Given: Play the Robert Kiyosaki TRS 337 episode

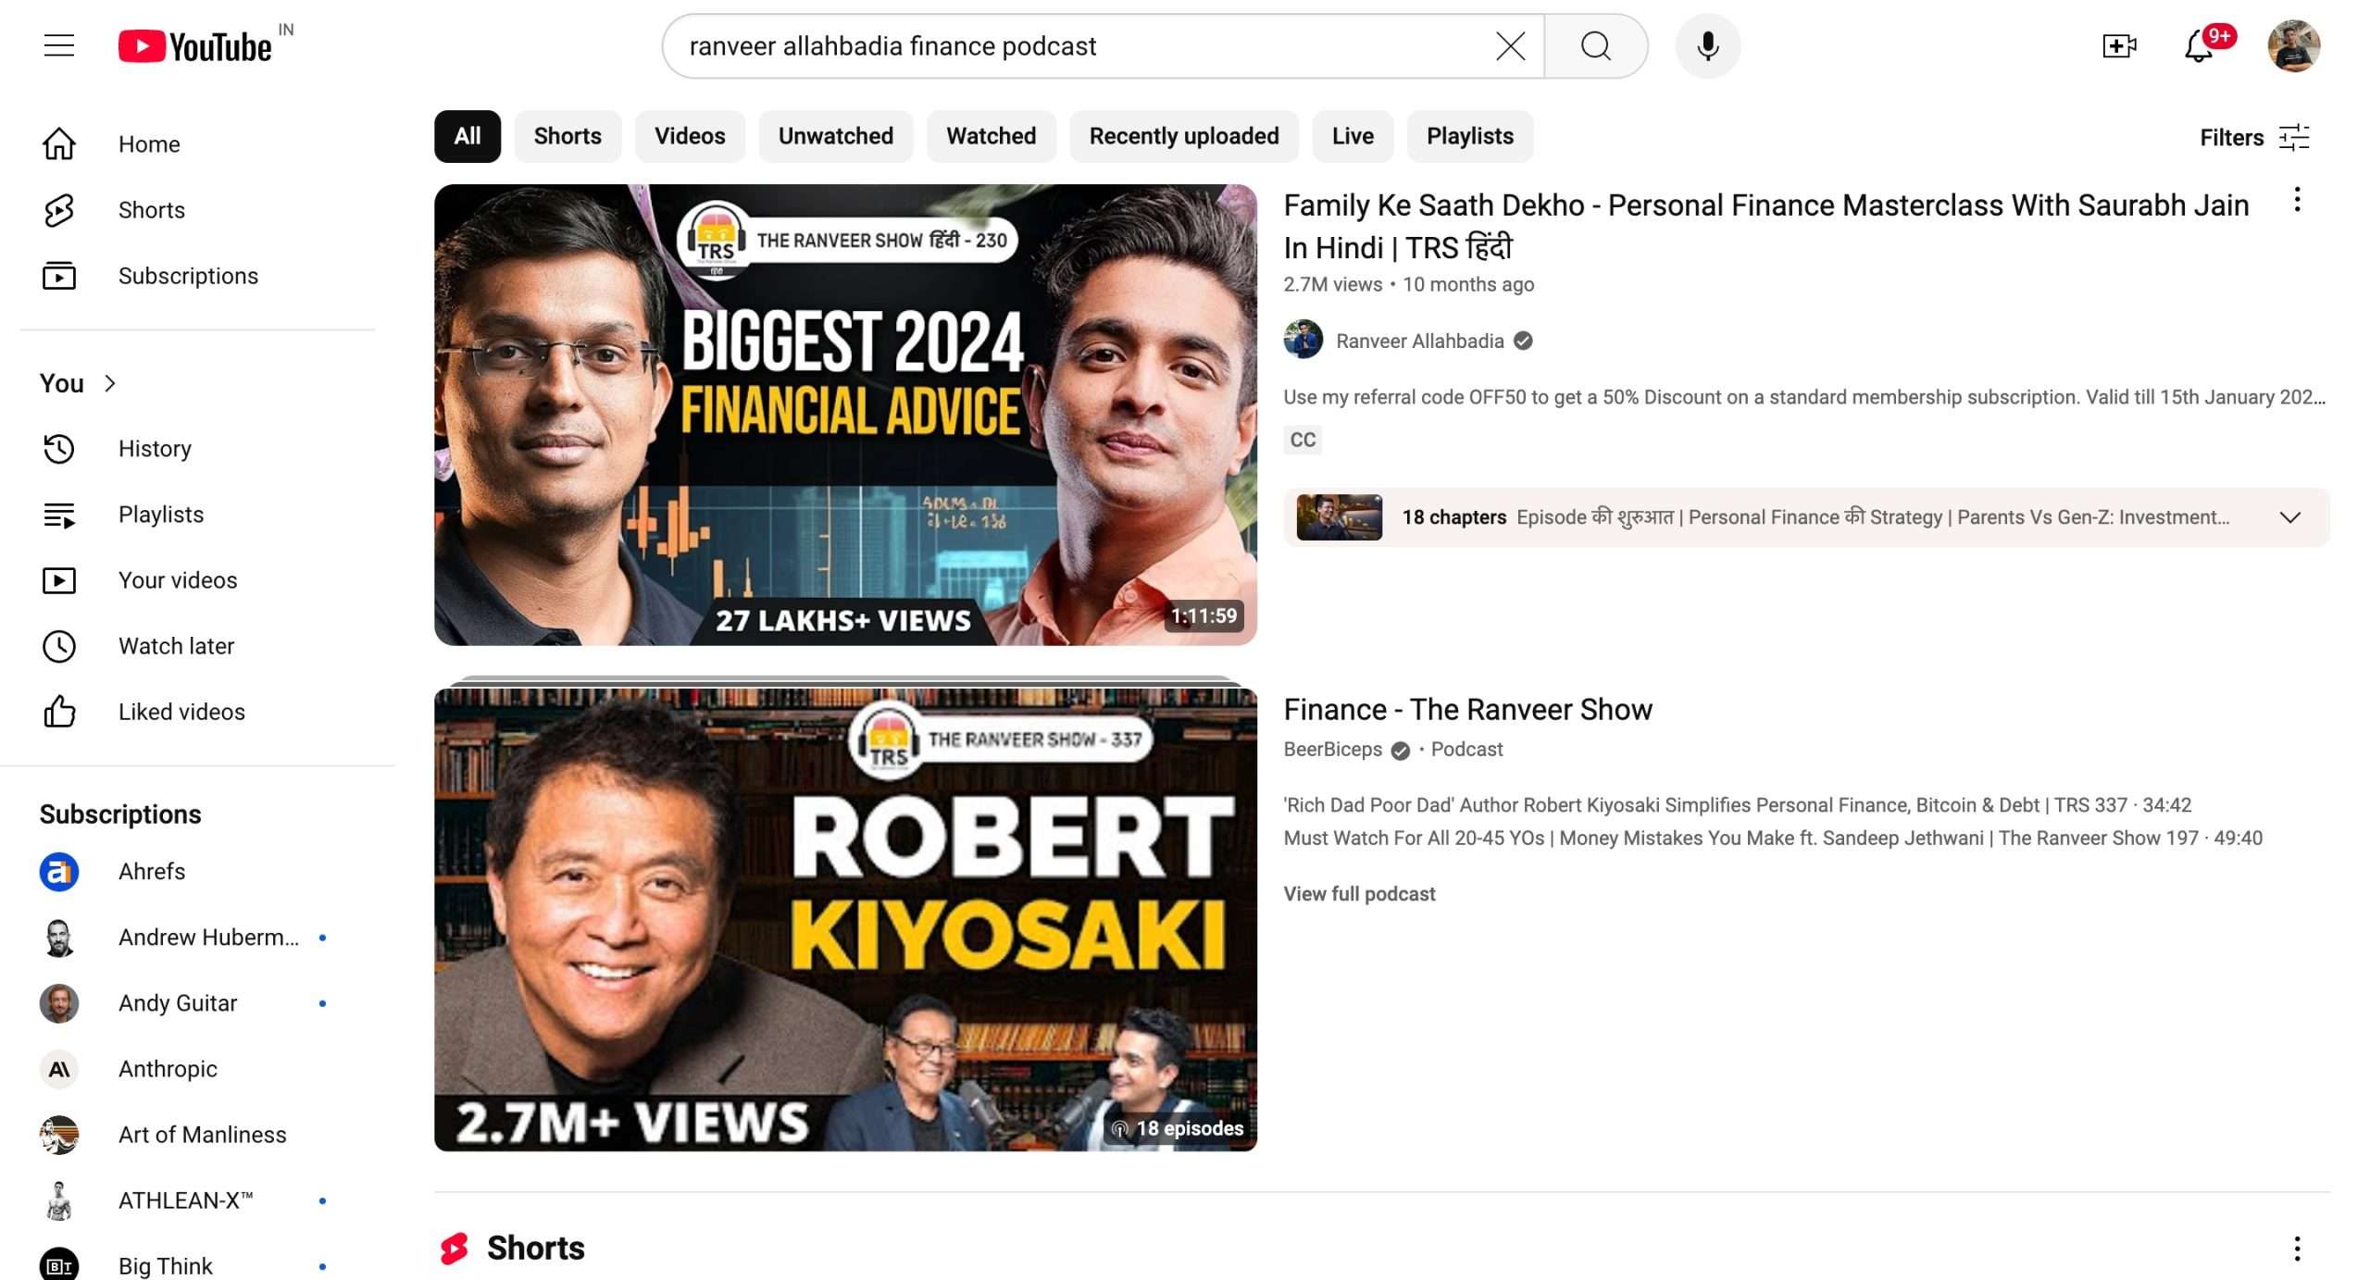Looking at the screenshot, I should pos(1737,805).
